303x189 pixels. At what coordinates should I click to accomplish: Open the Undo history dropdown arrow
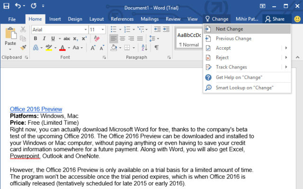point(24,6)
